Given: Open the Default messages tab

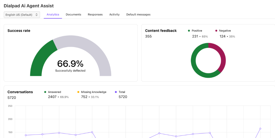Looking at the screenshot, I should pos(138,14).
